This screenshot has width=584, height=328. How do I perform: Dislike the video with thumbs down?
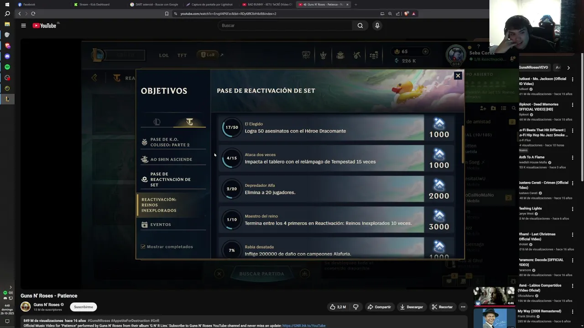point(356,307)
